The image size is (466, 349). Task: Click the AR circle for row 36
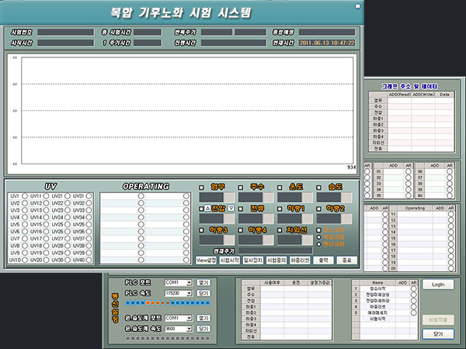click(449, 172)
